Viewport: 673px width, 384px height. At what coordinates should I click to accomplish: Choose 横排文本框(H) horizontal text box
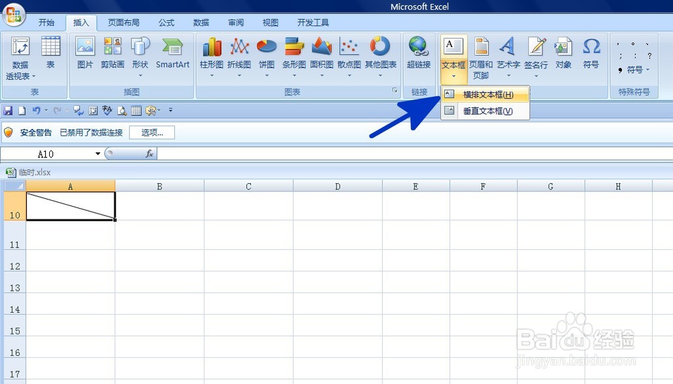(x=485, y=95)
